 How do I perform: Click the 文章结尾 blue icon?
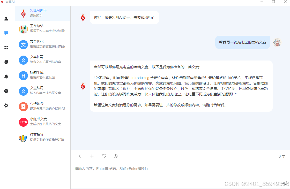point(23,91)
